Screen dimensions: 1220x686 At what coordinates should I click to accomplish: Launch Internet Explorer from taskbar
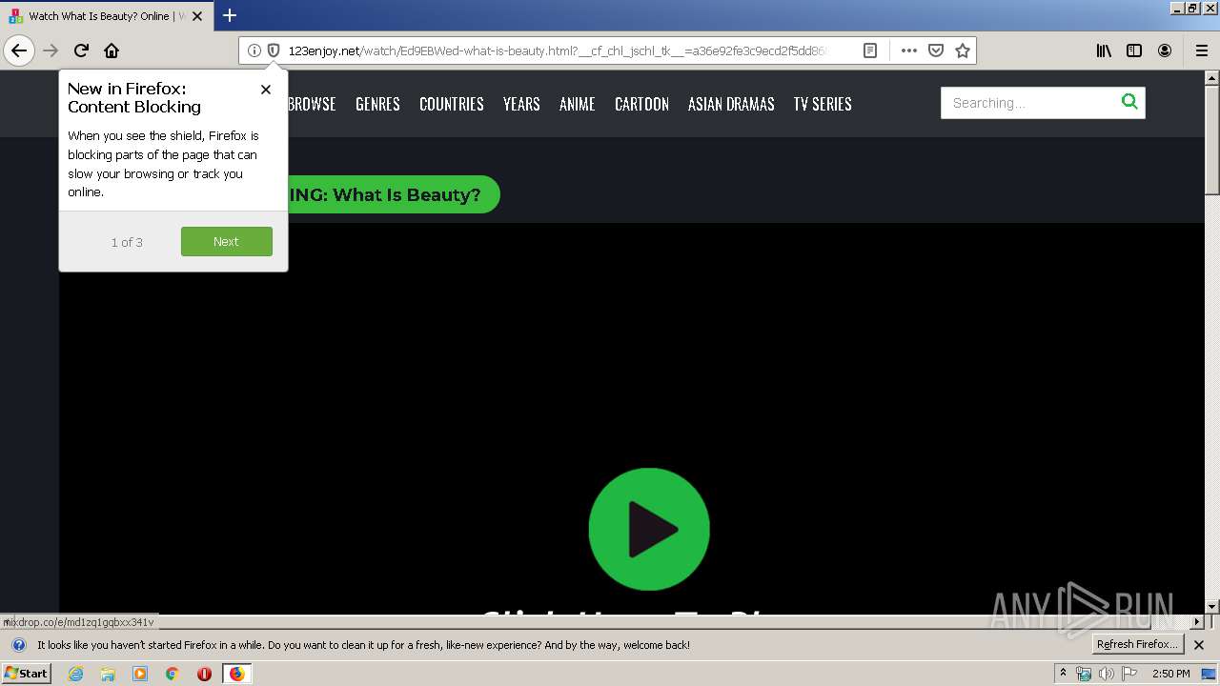[76, 674]
